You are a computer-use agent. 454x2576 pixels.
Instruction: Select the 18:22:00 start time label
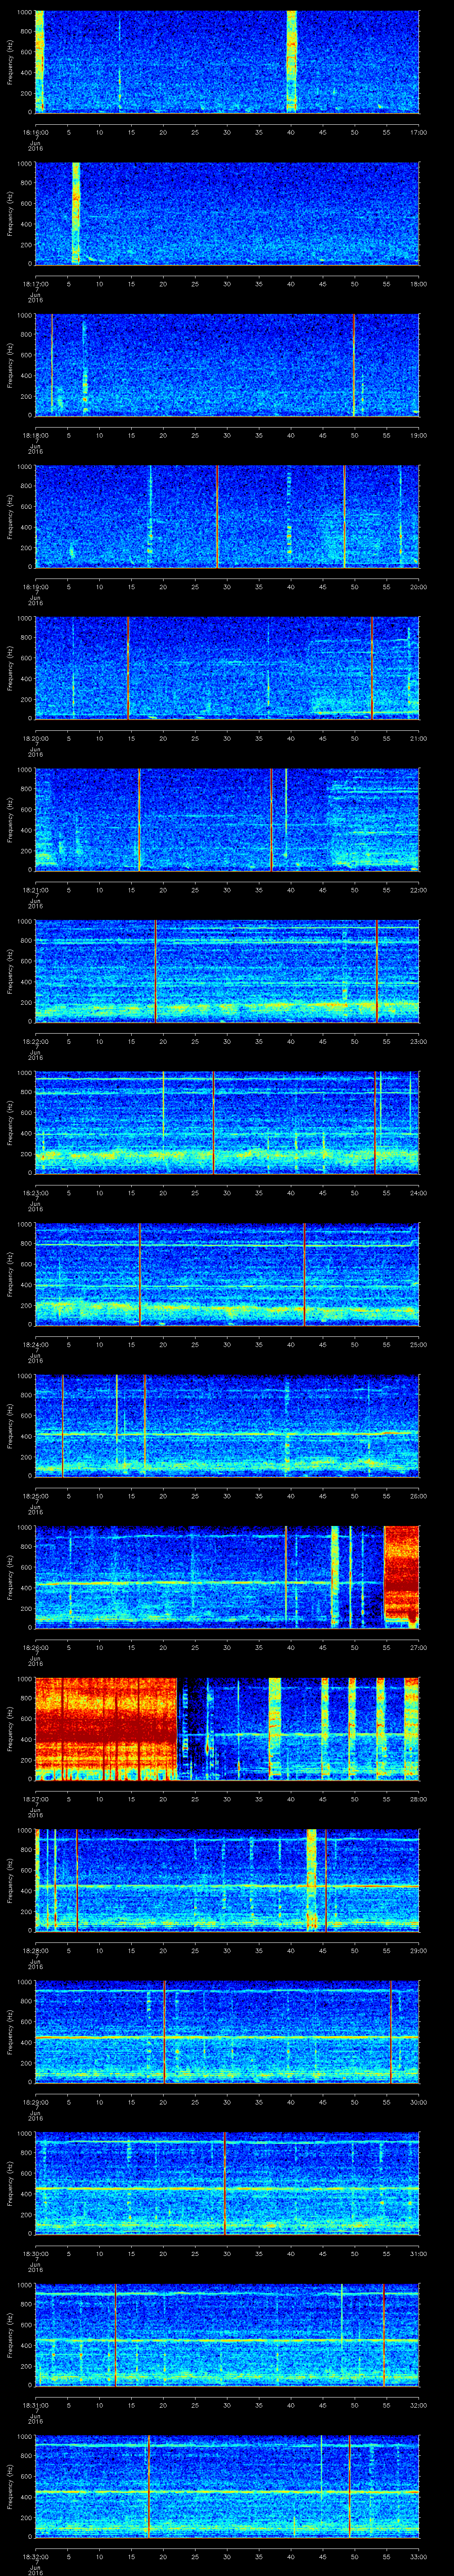[35, 1042]
